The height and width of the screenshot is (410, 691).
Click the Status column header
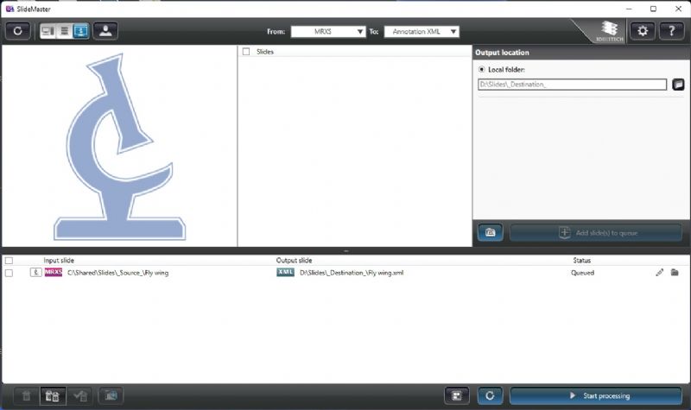(581, 261)
